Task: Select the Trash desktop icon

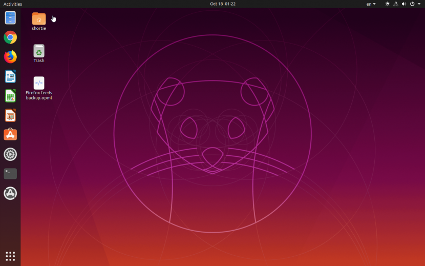Action: (39, 53)
